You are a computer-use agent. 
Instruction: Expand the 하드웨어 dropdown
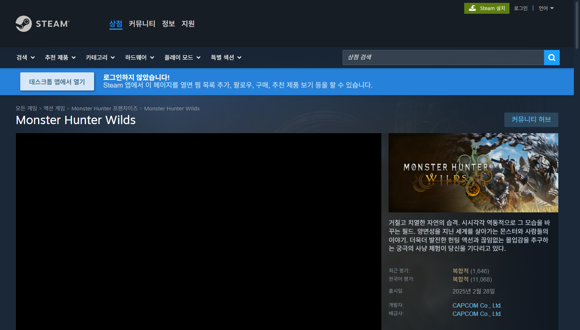coord(140,58)
